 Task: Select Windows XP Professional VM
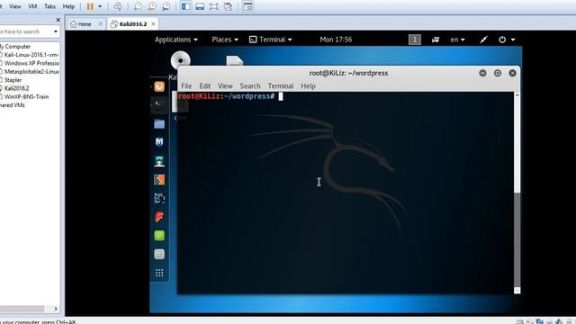(x=31, y=63)
